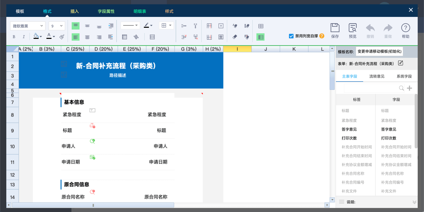Open the border type grid dropdown
Screen dimensions: 424x212
[x=166, y=25]
